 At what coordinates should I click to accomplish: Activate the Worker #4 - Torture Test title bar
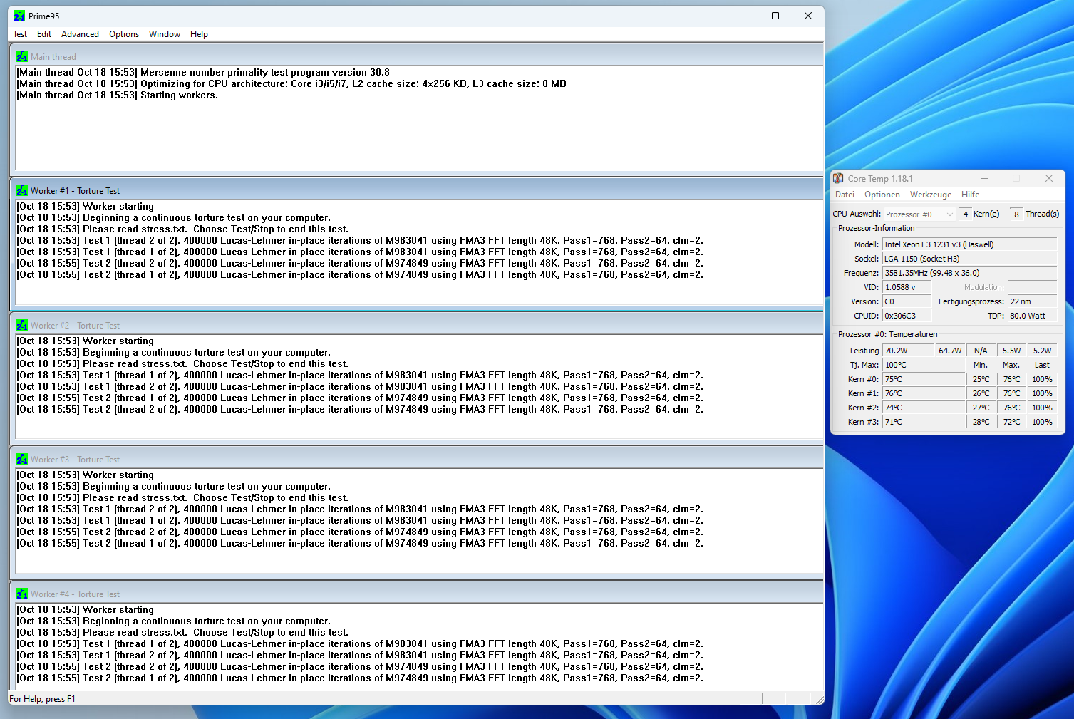pos(417,594)
